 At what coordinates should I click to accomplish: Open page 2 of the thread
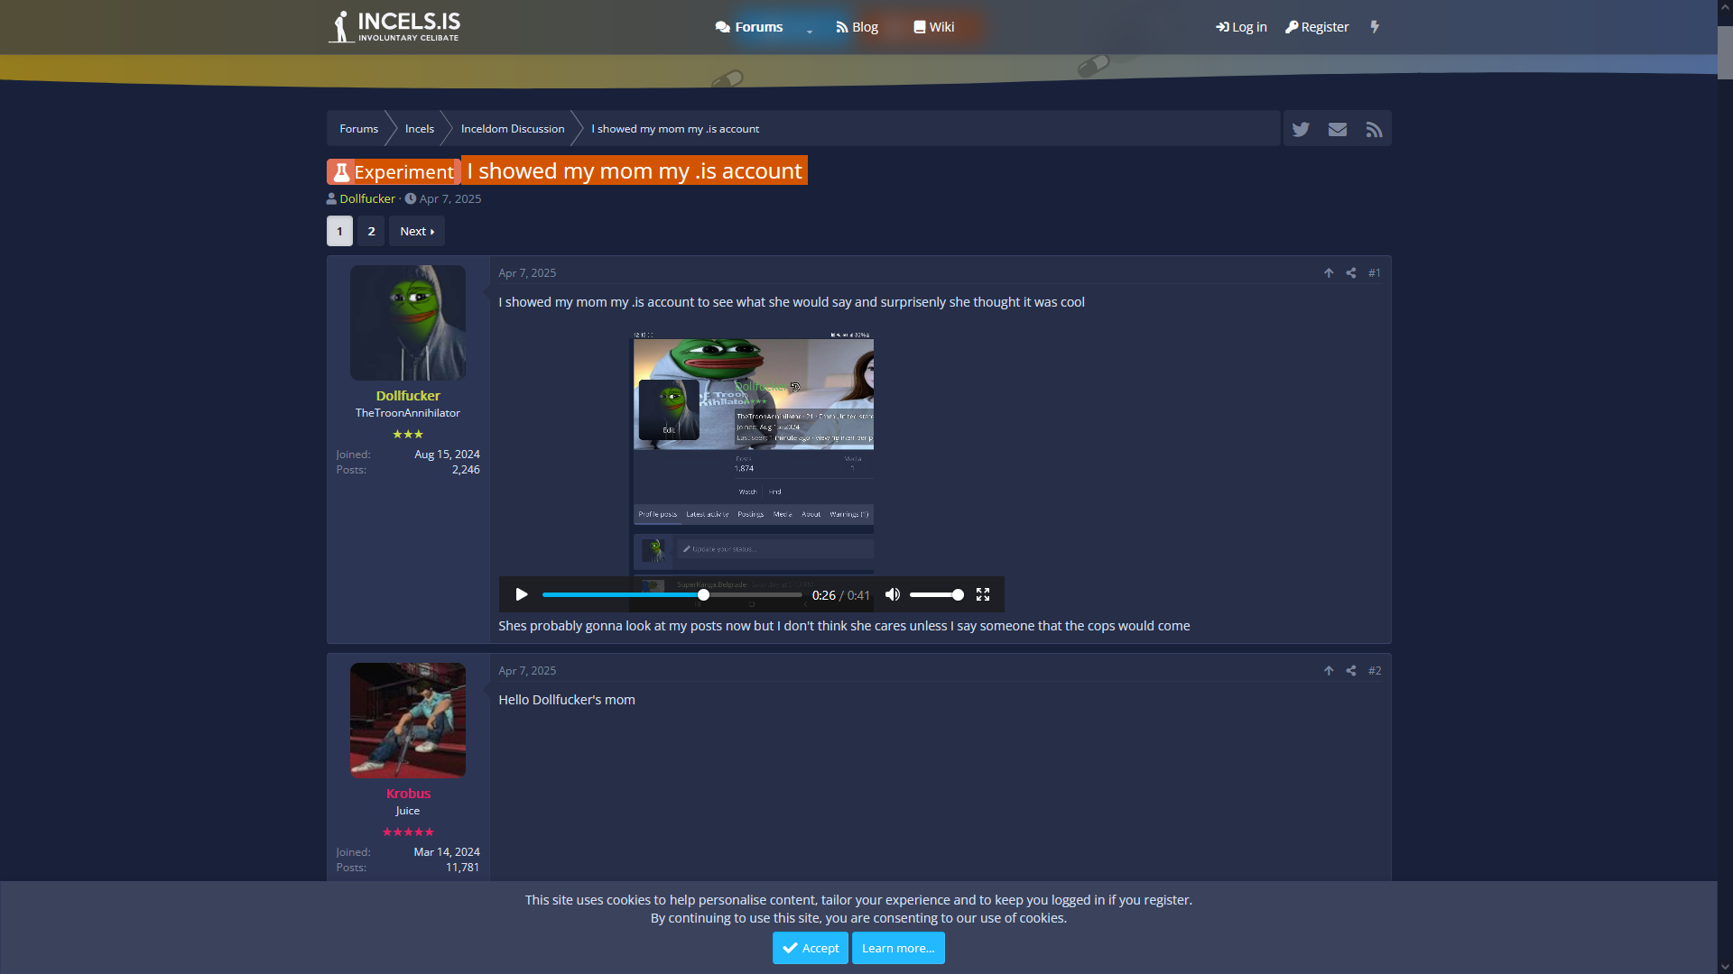(371, 232)
